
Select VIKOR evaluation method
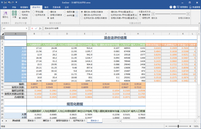coord(23,18)
